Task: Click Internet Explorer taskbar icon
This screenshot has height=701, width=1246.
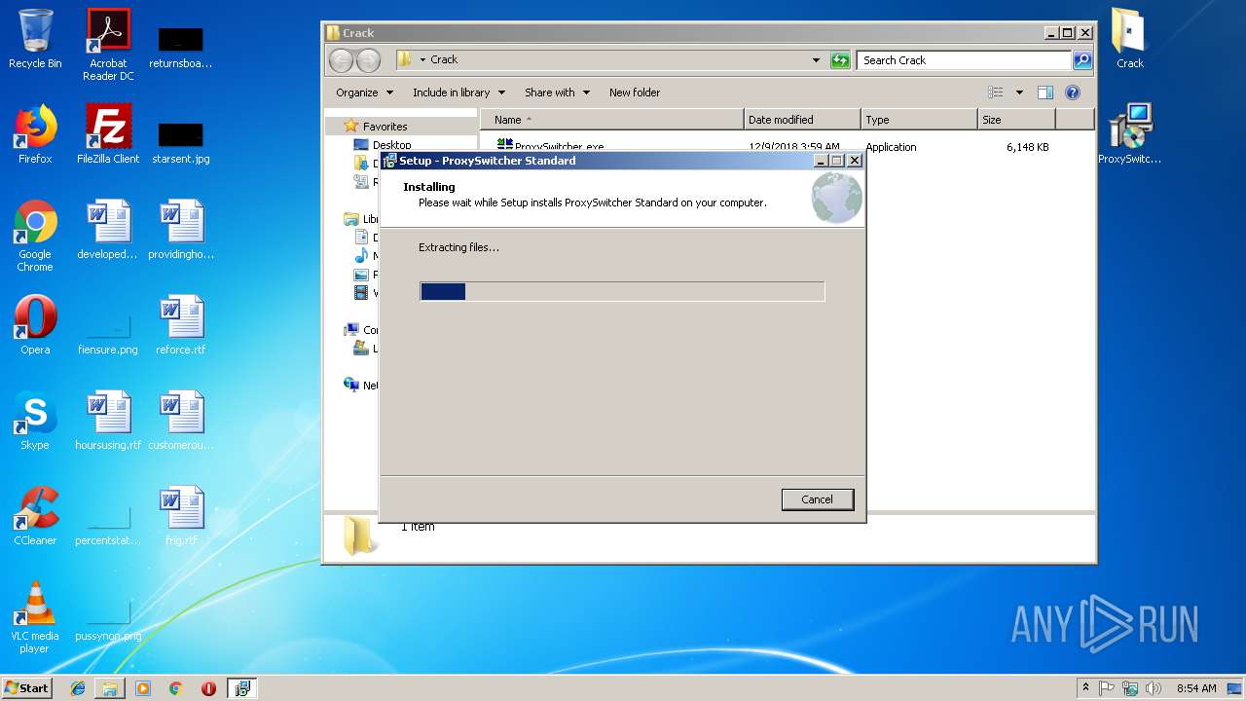Action: coord(78,688)
